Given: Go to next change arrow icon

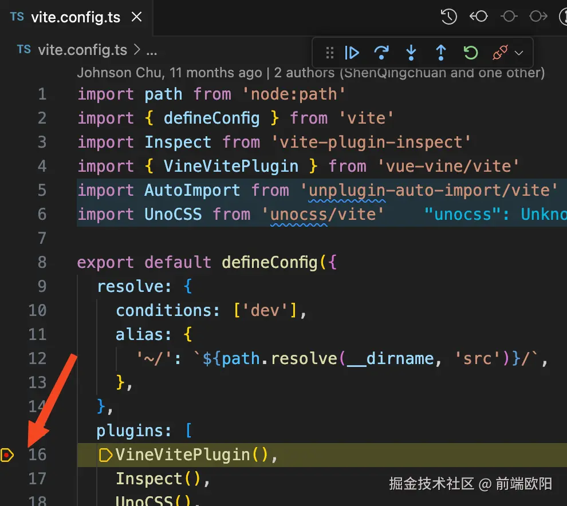Looking at the screenshot, I should 538,16.
